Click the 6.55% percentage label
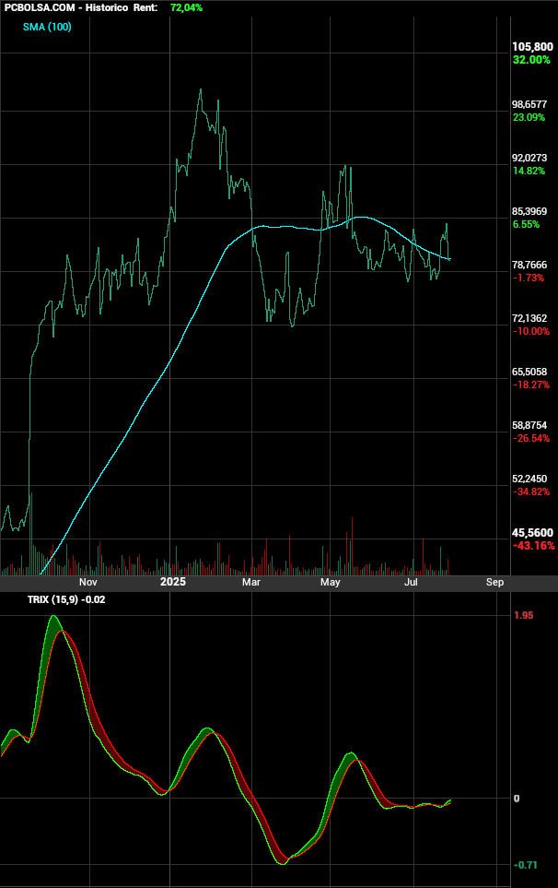The width and height of the screenshot is (558, 888). point(526,224)
